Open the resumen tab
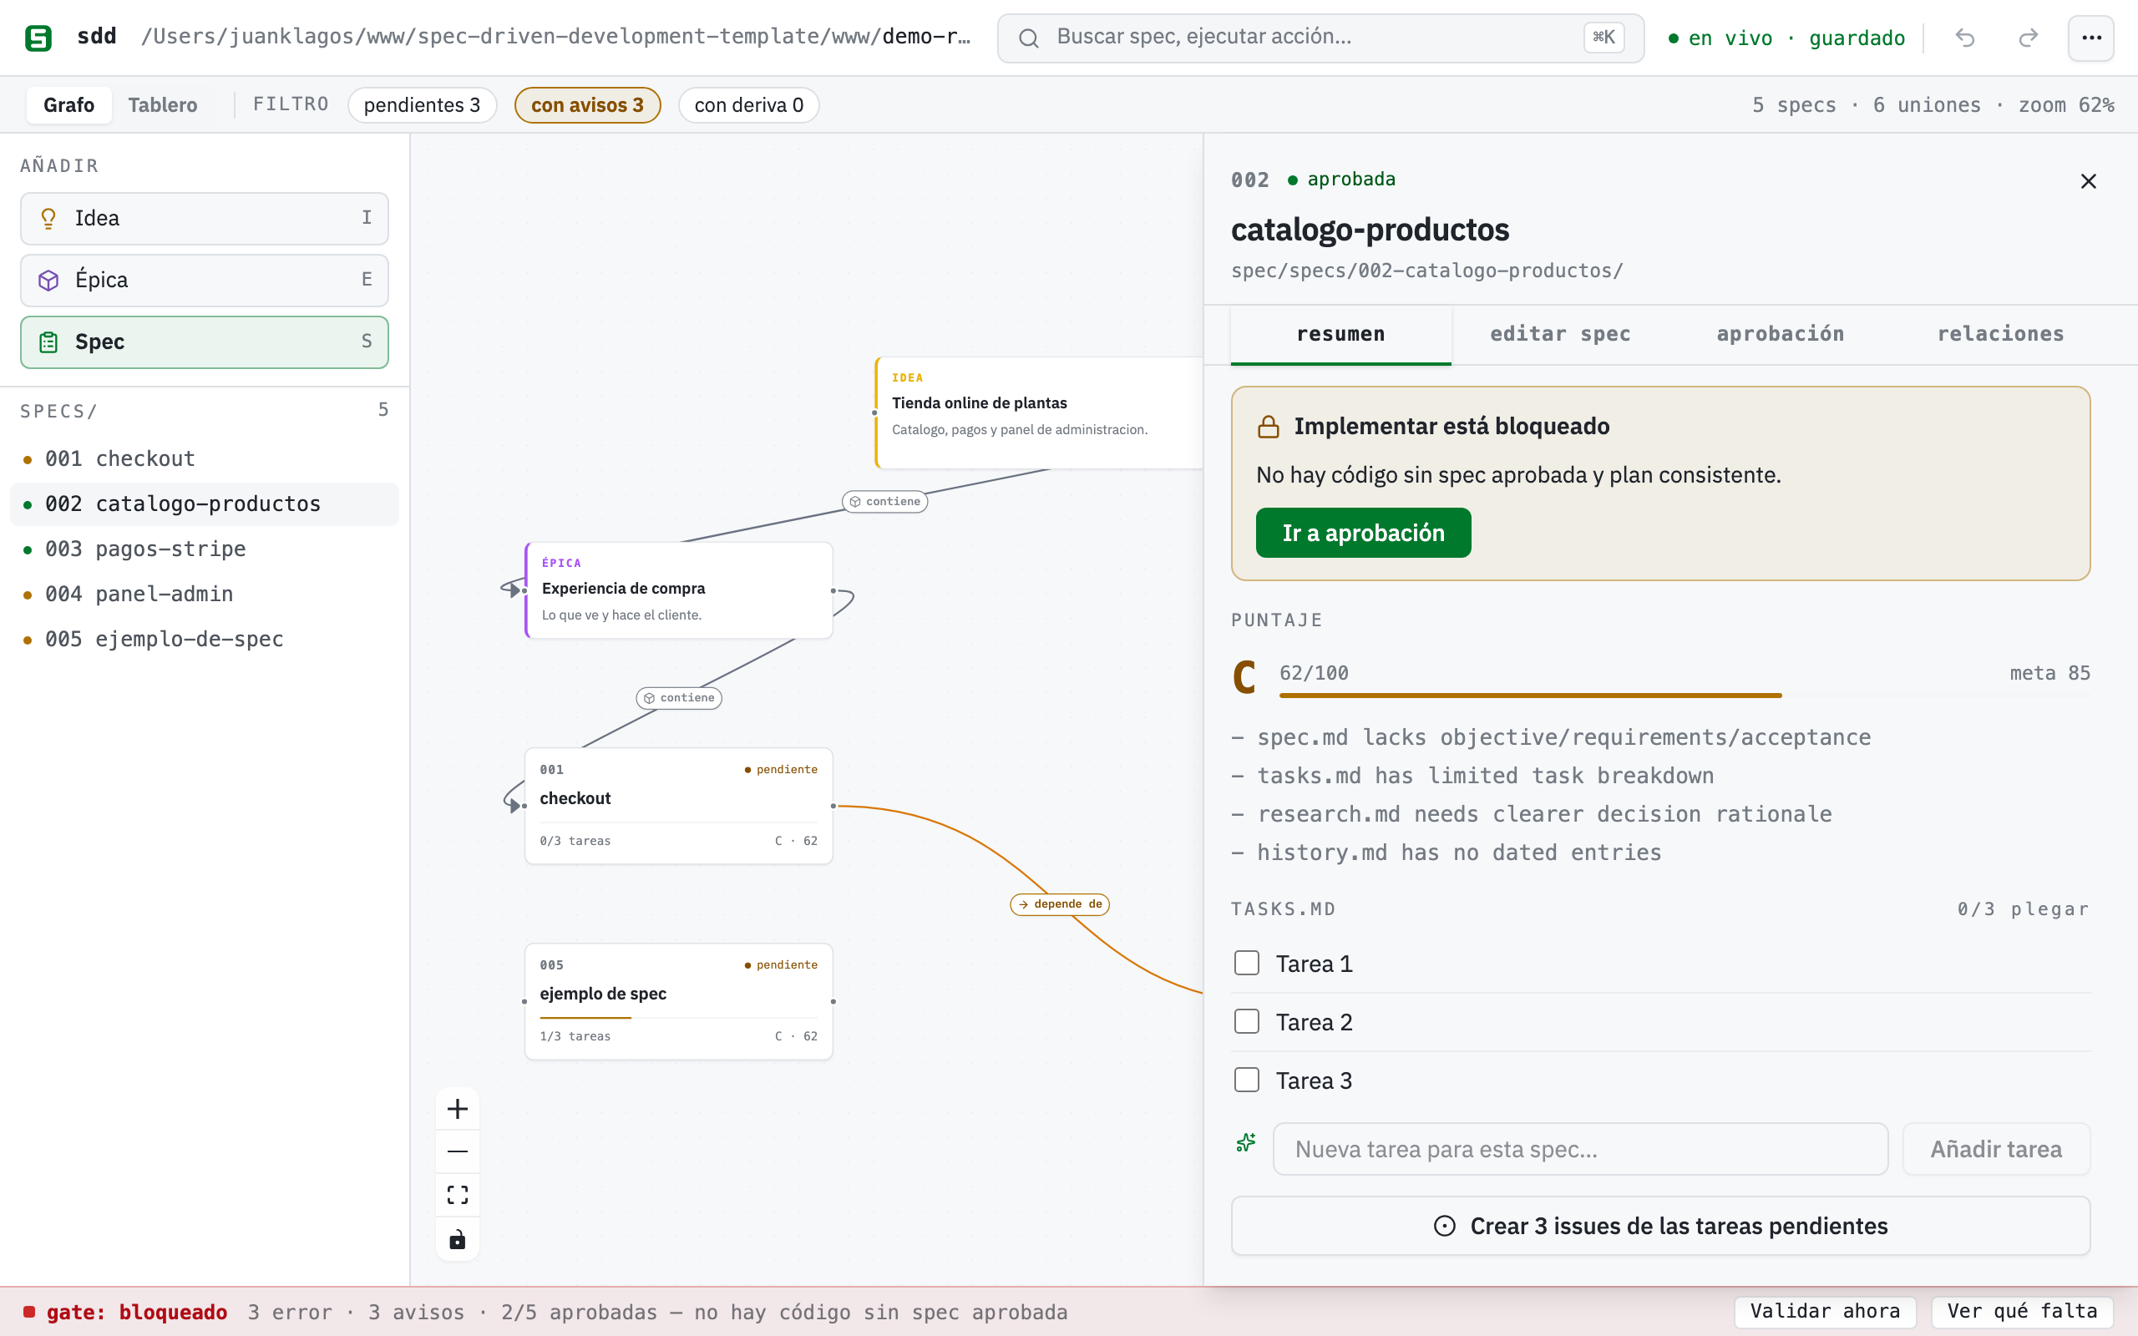The image size is (2138, 1336). [x=1340, y=334]
